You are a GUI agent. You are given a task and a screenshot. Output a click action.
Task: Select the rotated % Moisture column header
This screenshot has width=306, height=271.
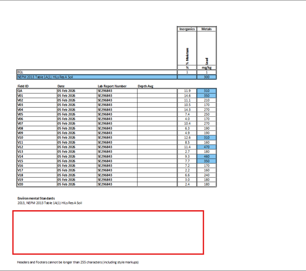click(187, 57)
